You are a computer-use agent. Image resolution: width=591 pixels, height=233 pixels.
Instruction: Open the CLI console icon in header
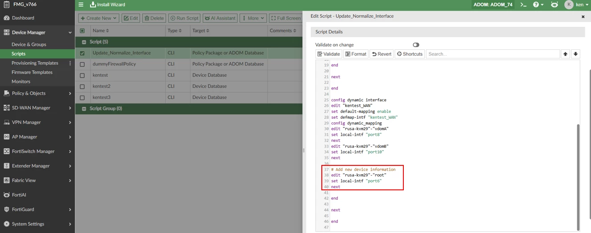523,4
